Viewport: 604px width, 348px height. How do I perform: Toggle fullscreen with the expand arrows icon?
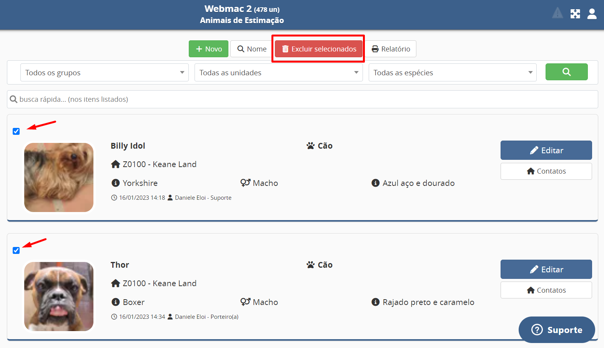pos(575,14)
